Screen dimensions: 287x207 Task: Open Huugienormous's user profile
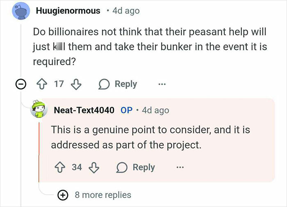(68, 11)
